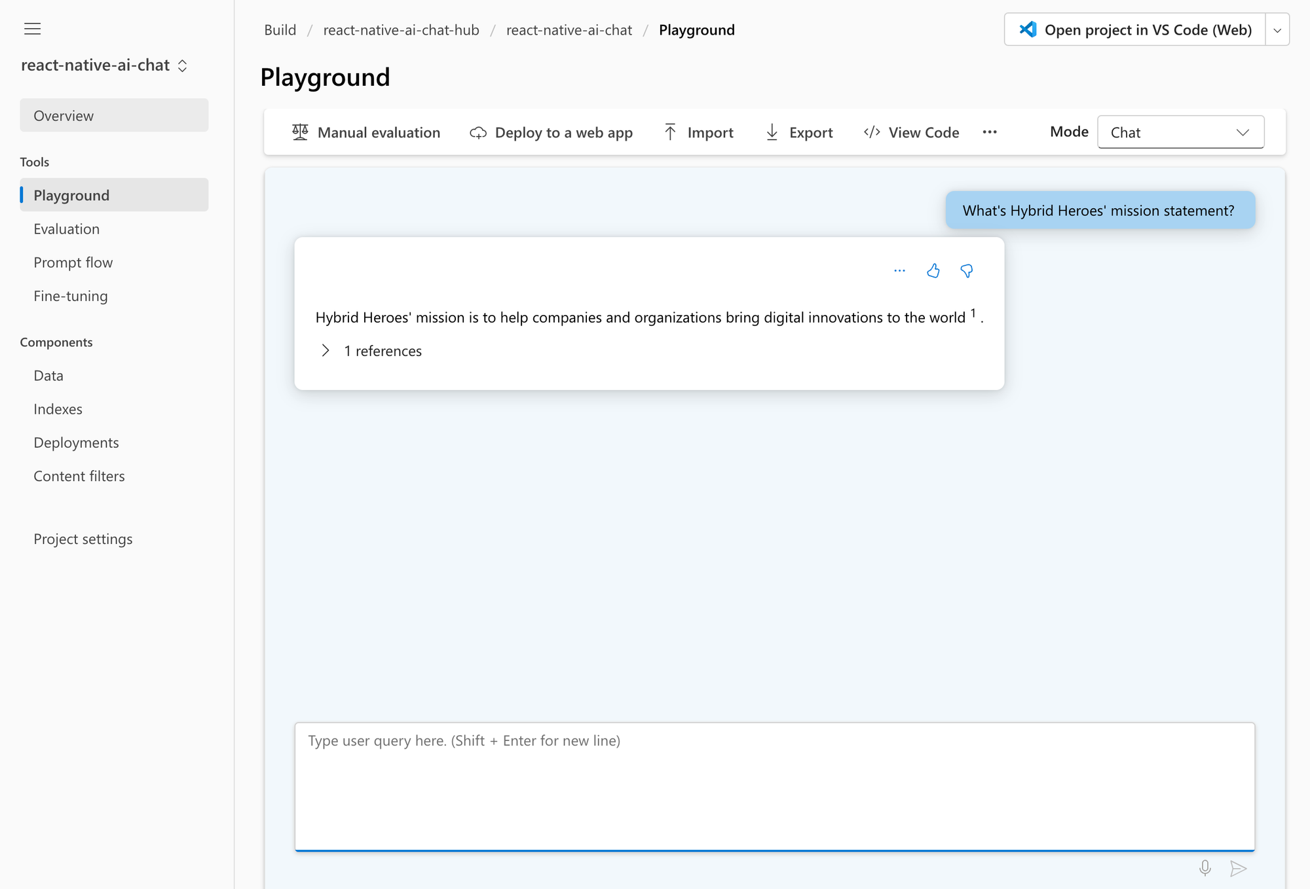Select the Evaluation menu item
This screenshot has width=1310, height=889.
click(x=67, y=228)
